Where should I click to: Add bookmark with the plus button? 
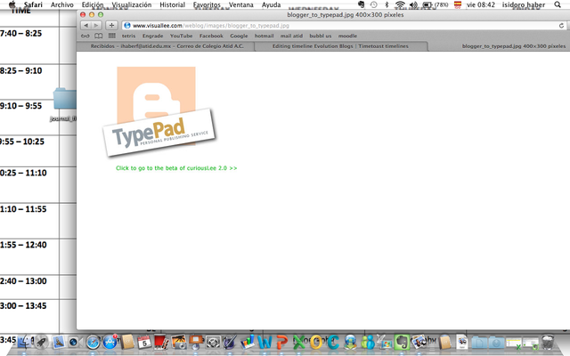111,26
